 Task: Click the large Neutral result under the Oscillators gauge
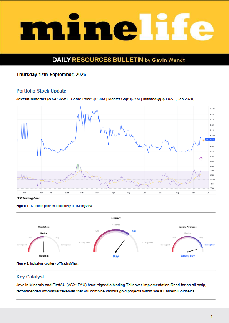(x=44, y=256)
